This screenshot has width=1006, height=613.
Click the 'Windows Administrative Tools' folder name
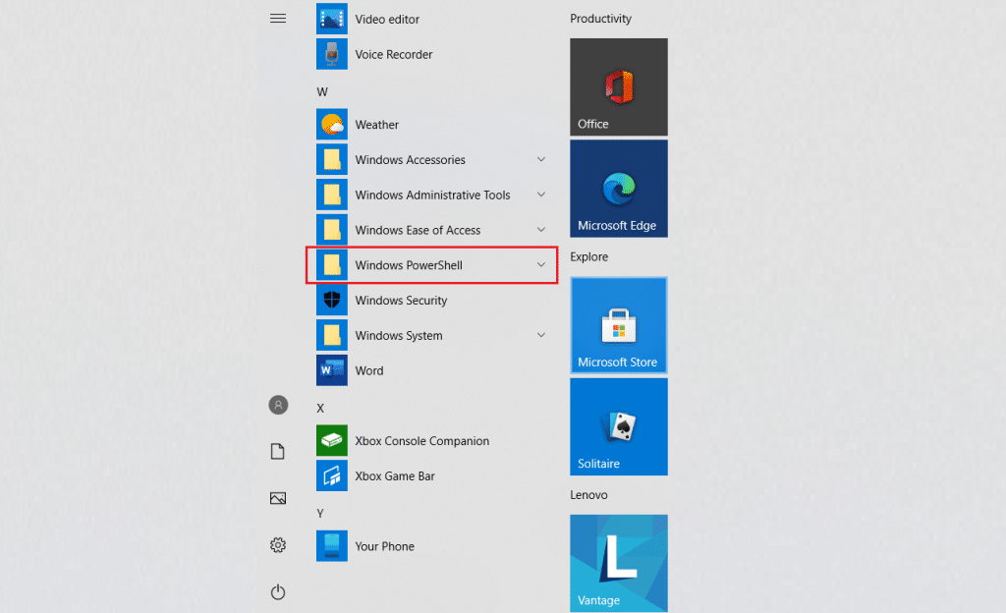(432, 195)
